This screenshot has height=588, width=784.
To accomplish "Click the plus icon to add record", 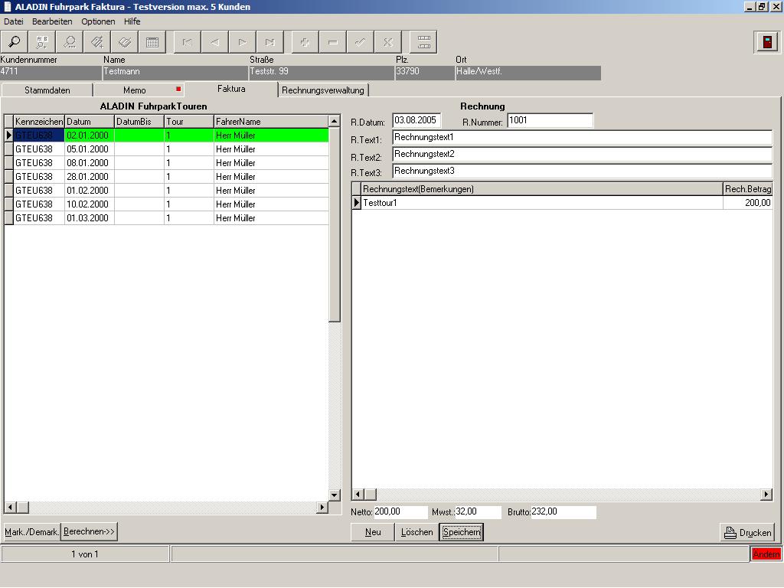I will pos(305,42).
